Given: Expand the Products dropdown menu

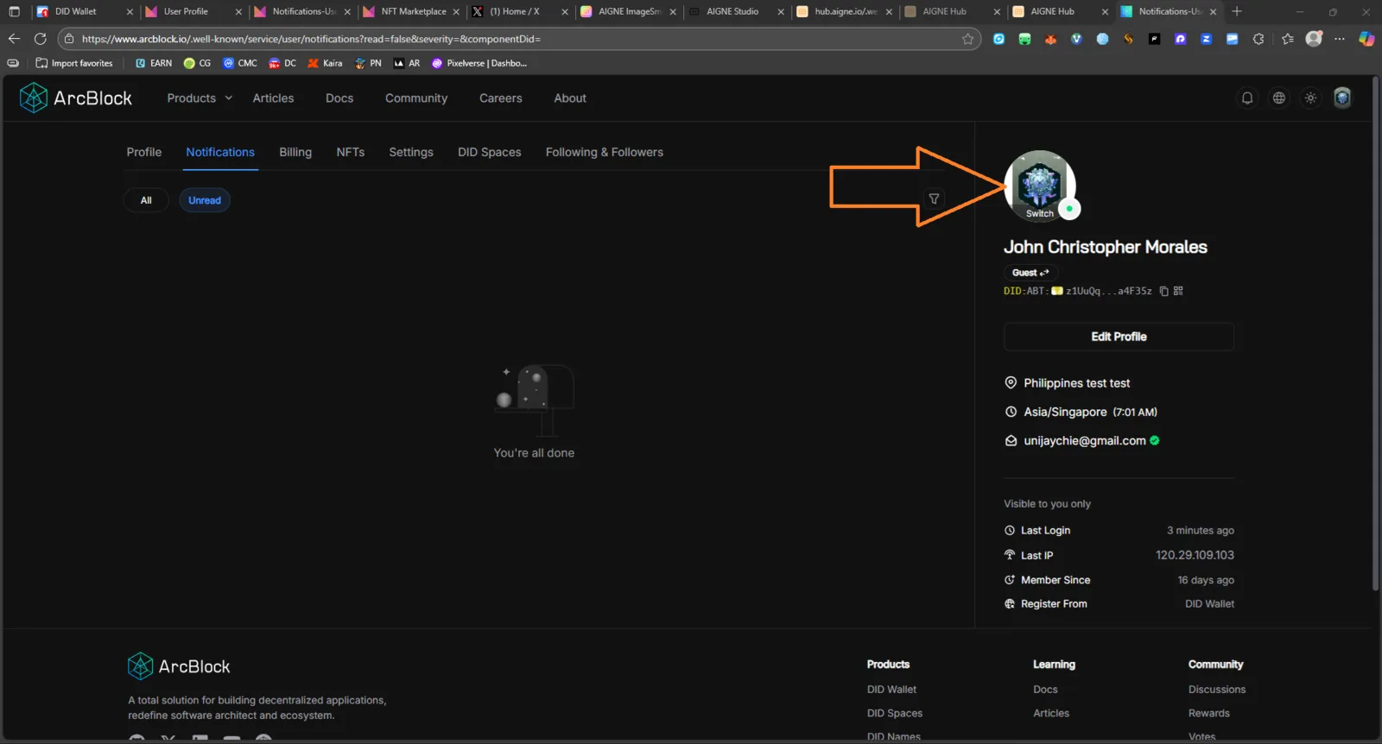Looking at the screenshot, I should click(x=200, y=98).
